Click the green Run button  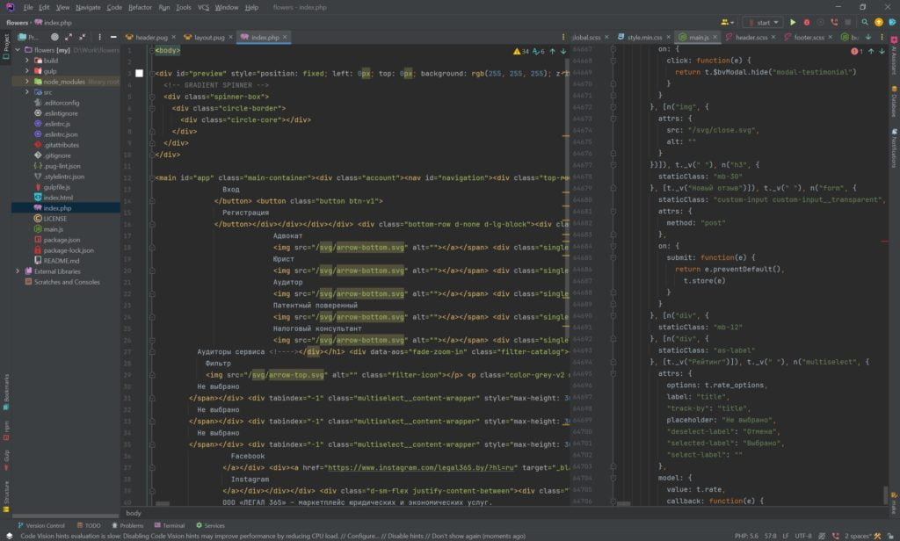click(x=793, y=22)
